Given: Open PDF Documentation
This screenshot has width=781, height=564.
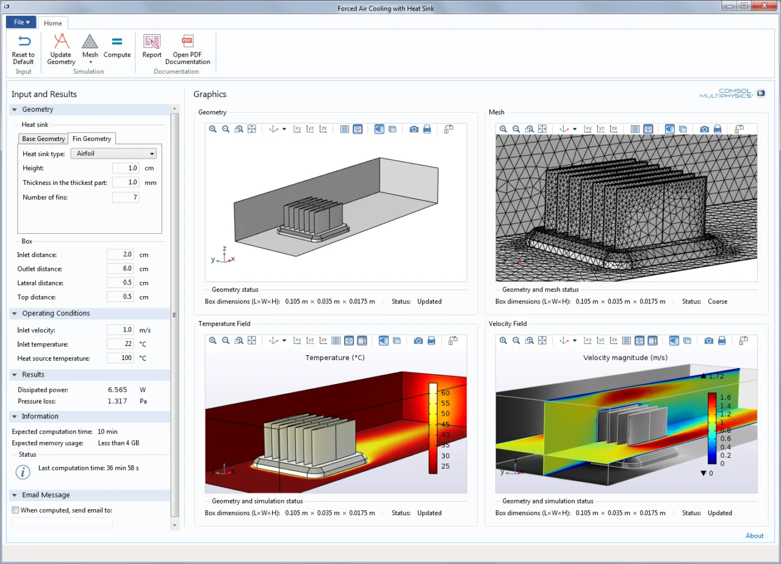Looking at the screenshot, I should click(187, 49).
